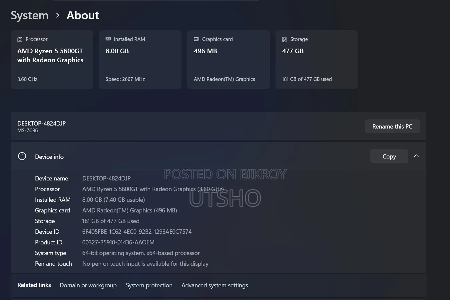Screen dimensions: 450x300
Task: Click the Product ID row label
Action: [x=49, y=242]
